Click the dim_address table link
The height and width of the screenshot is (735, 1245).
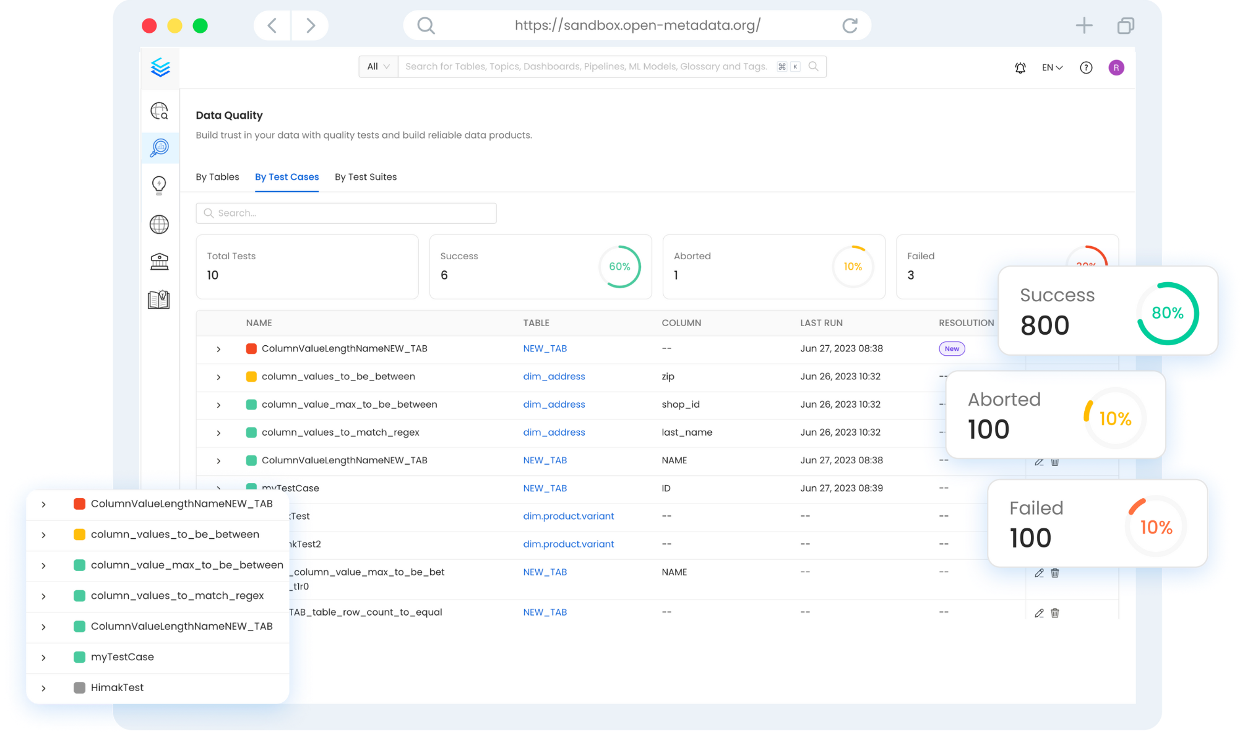pyautogui.click(x=553, y=376)
